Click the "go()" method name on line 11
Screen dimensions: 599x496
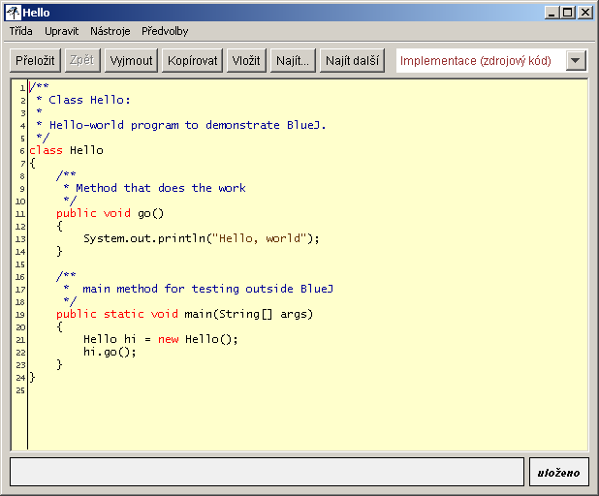(x=150, y=213)
